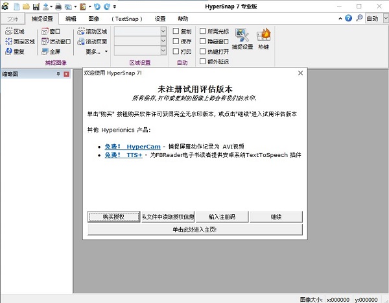Pin the 缩略图 thumbnail panel
This screenshot has height=303, width=389.
click(58, 74)
